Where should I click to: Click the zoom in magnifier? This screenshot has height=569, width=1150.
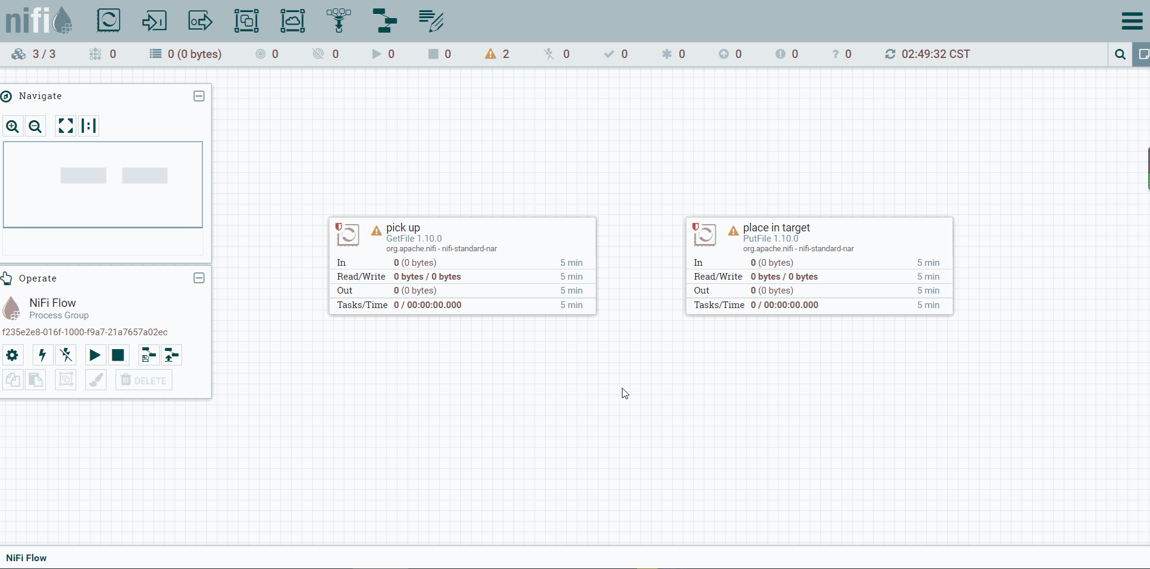point(13,126)
